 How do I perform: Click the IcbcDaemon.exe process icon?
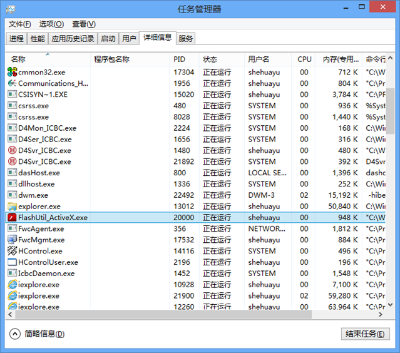coord(12,274)
